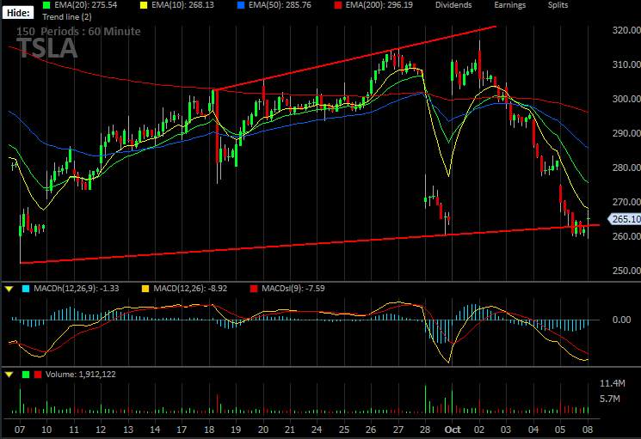The height and width of the screenshot is (439, 641).
Task: Click the 0.00 MACD axis label
Action: 621,320
